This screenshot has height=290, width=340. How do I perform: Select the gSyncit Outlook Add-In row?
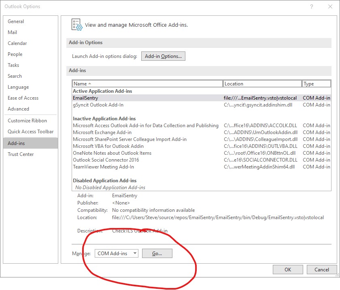pos(202,105)
